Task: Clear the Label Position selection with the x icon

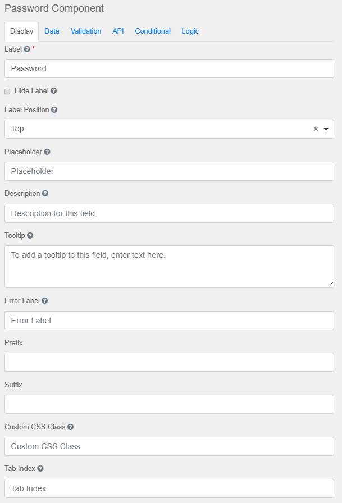Action: point(316,129)
